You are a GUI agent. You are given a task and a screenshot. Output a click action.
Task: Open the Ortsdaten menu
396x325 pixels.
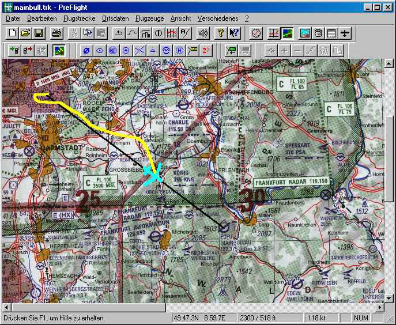115,18
